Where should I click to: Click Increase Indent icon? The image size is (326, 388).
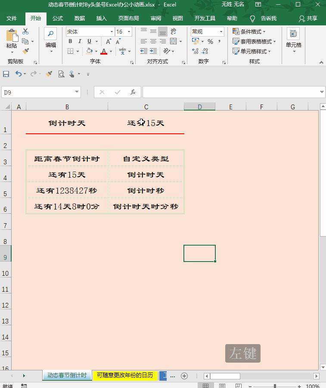pyautogui.click(x=153, y=51)
